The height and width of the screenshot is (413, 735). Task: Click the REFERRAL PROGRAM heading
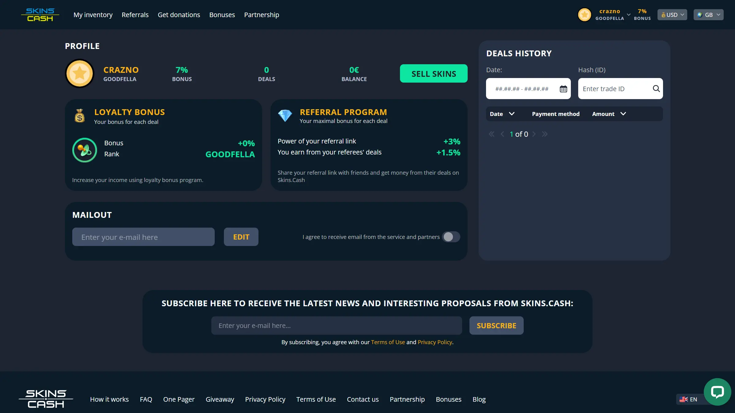tap(343, 112)
